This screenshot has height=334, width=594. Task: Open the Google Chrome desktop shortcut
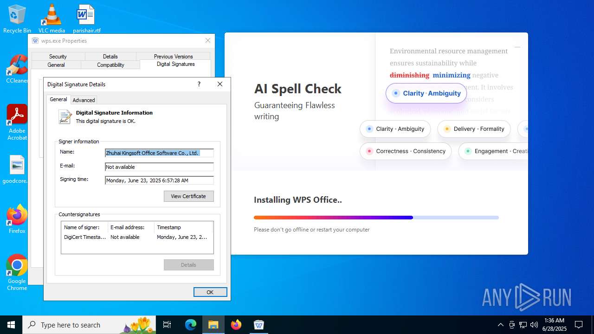(17, 273)
